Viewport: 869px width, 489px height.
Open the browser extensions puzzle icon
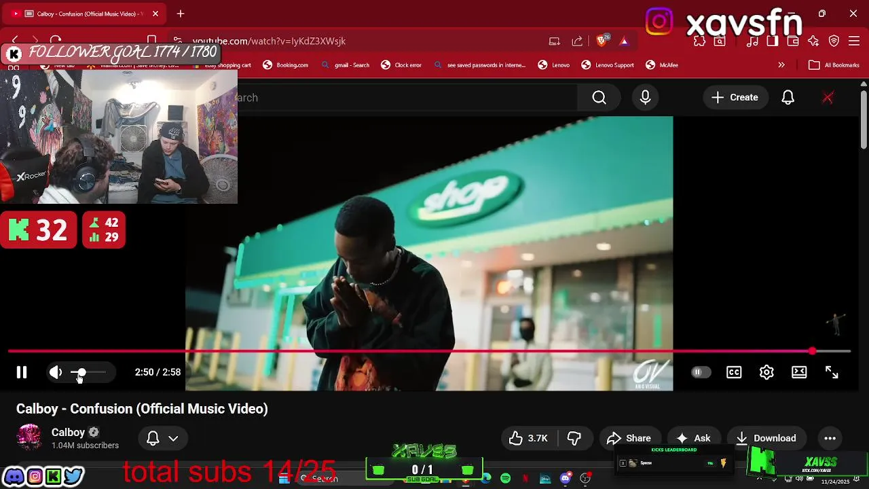coord(700,41)
